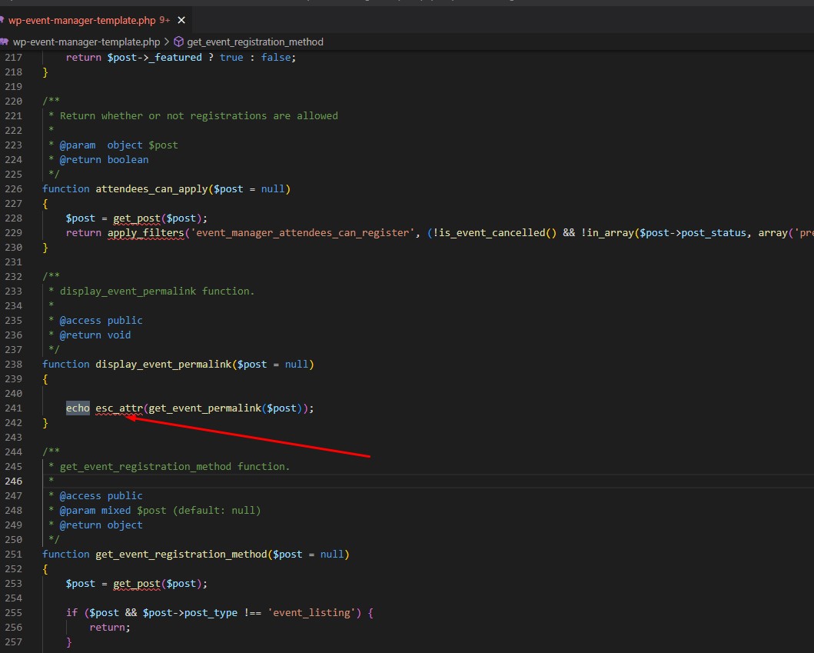
Task: Click 'true' on line 217
Action: tap(231, 58)
